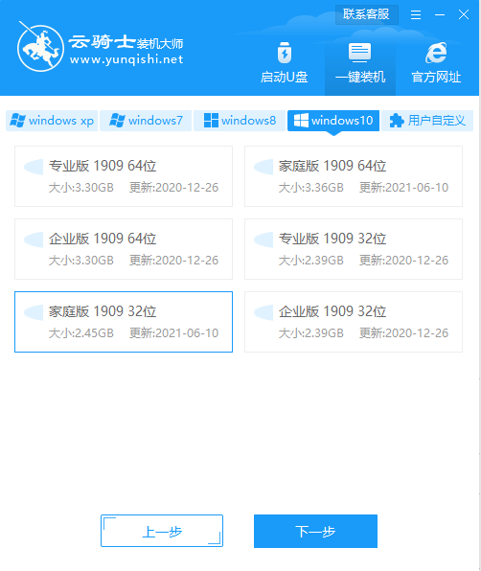The height and width of the screenshot is (571, 481).
Task: Go back with 上一步 button
Action: pyautogui.click(x=162, y=531)
